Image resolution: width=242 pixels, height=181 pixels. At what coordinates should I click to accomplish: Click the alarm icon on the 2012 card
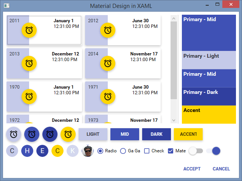click(x=108, y=30)
